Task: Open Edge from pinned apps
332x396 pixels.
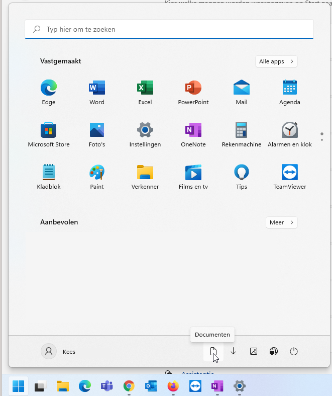Action: [49, 92]
